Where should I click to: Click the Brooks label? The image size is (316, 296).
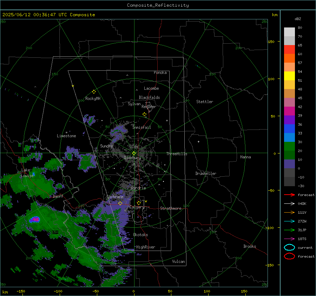pyautogui.click(x=250, y=246)
